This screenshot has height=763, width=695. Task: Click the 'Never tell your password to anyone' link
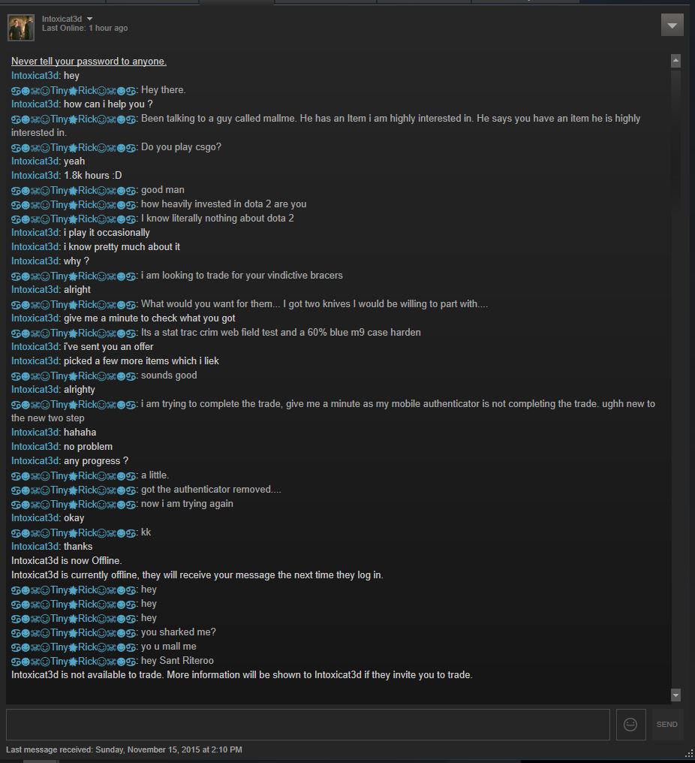[89, 62]
